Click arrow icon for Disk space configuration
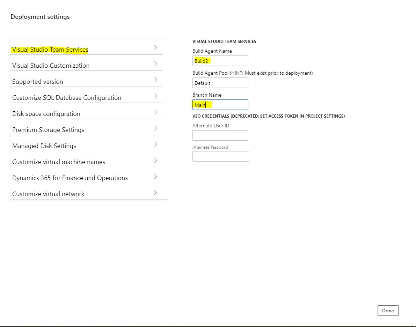Image resolution: width=416 pixels, height=327 pixels. (155, 112)
